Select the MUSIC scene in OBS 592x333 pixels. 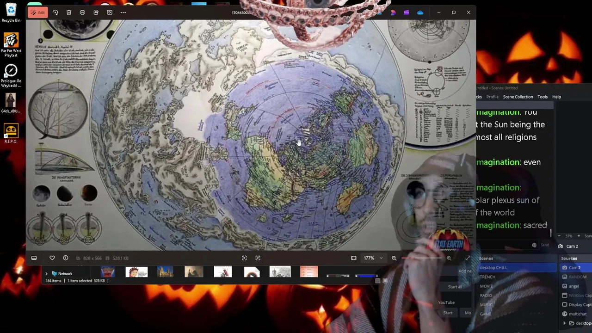click(x=517, y=305)
